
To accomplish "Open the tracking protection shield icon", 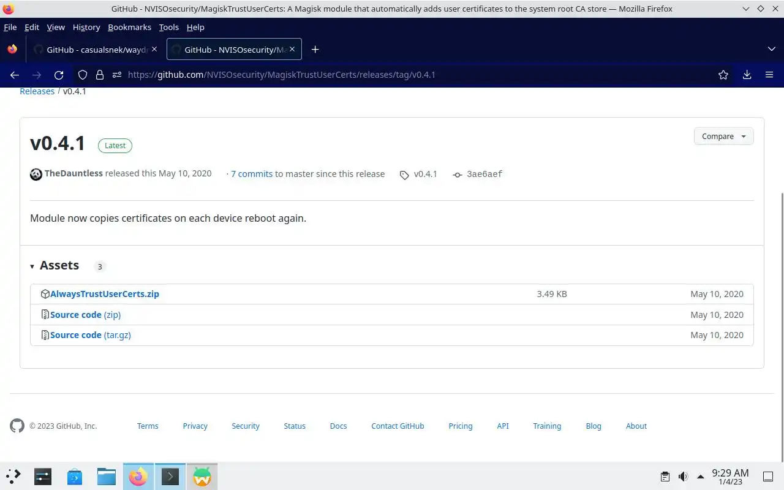I will pyautogui.click(x=83, y=75).
